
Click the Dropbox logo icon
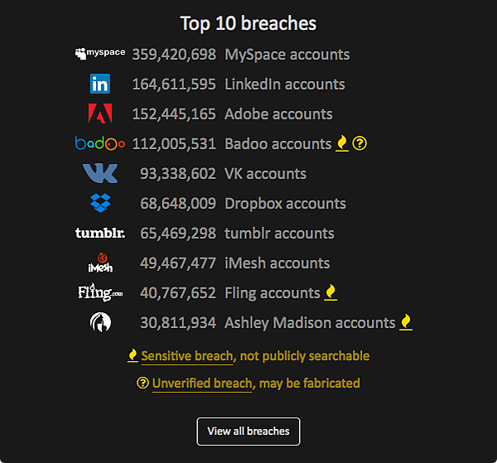tap(99, 203)
